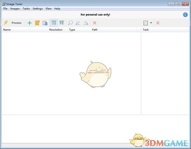Click the magnifier preview icon
This screenshot has width=191, height=149.
click(70, 23)
